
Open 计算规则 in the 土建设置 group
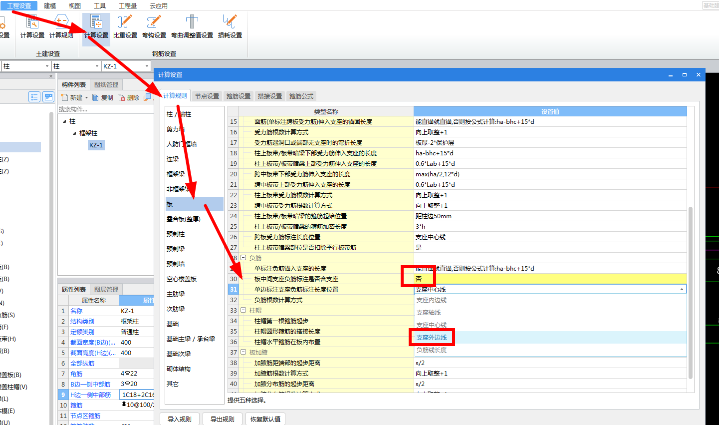click(61, 27)
